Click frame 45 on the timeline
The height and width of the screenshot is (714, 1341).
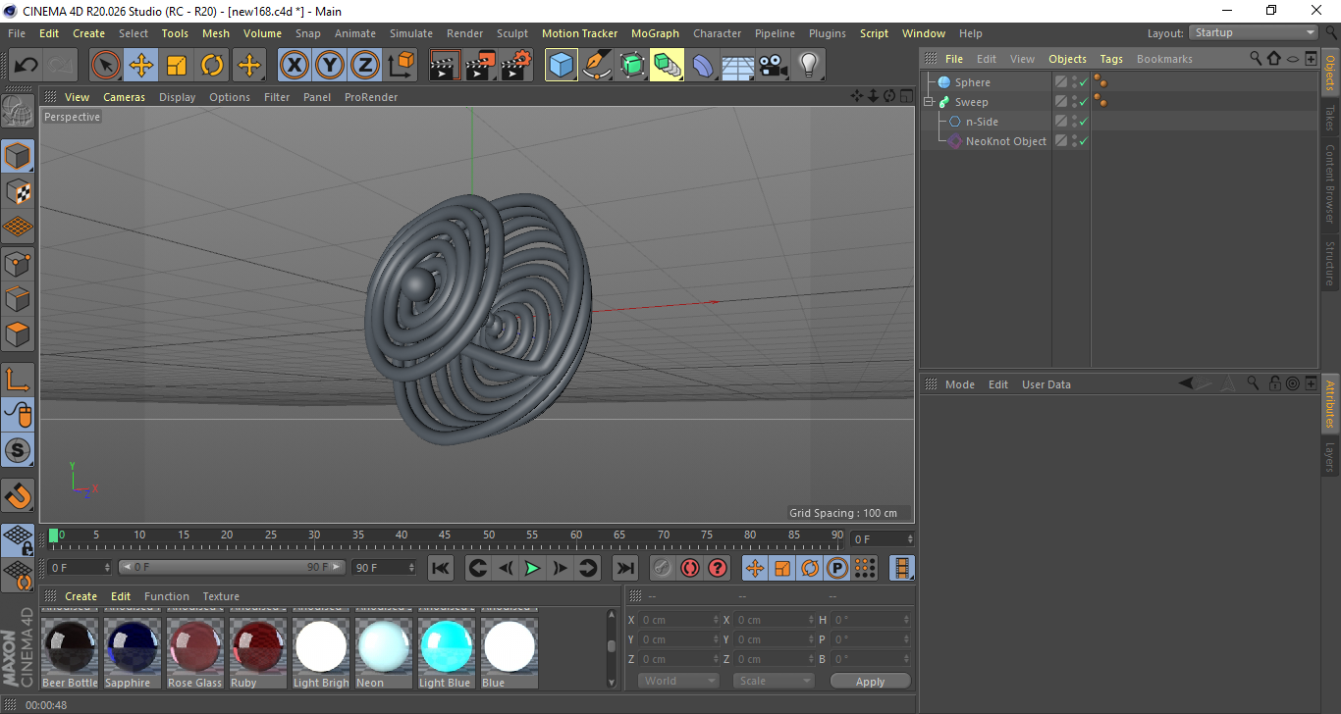click(x=445, y=536)
